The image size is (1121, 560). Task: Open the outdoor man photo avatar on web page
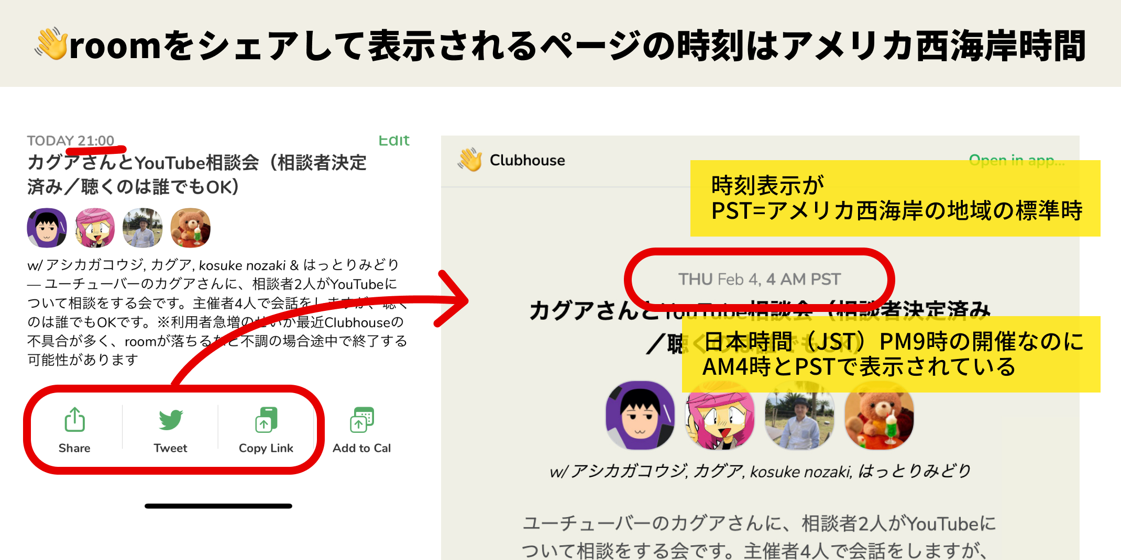point(799,415)
